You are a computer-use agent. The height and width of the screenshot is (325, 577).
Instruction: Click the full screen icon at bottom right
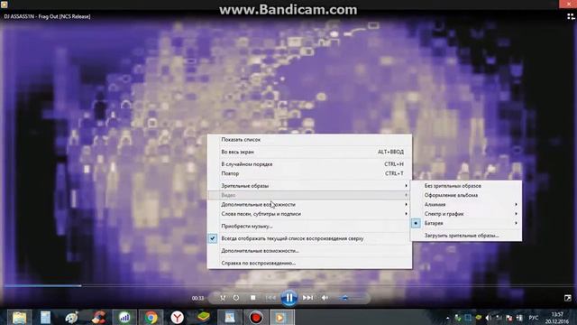568,298
